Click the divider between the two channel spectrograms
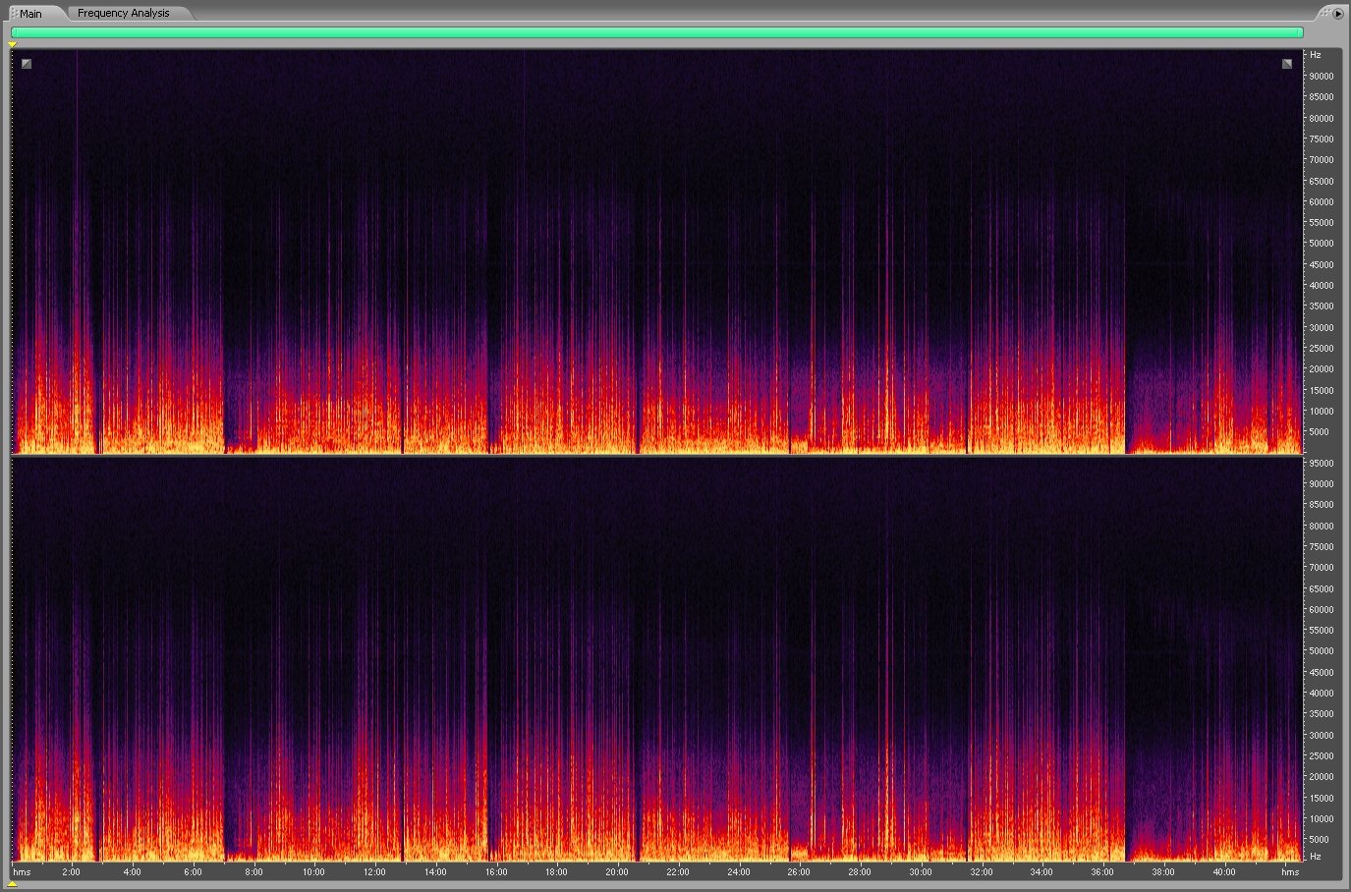1351x892 pixels. pyautogui.click(x=656, y=455)
